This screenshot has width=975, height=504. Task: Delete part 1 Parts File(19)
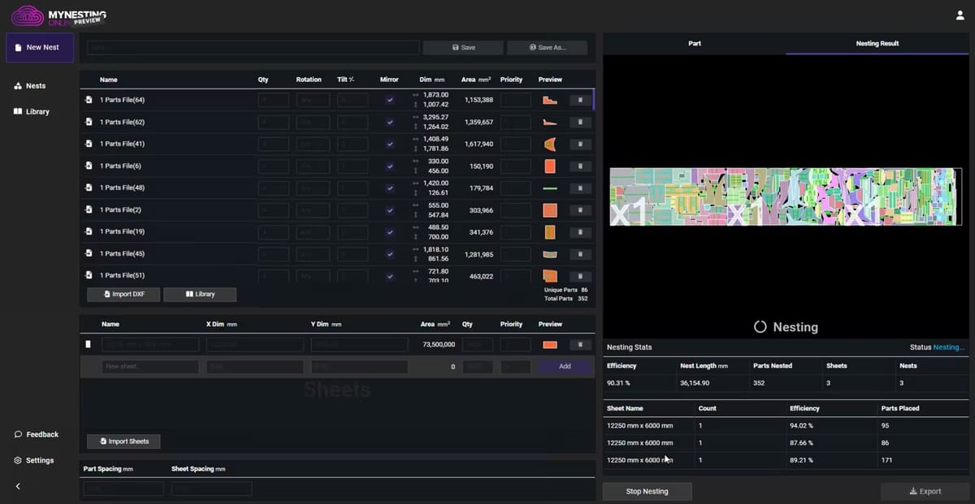[580, 231]
